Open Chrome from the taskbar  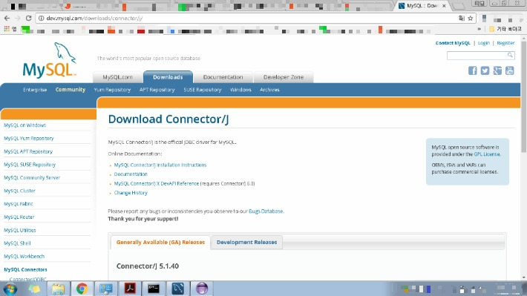(82, 289)
